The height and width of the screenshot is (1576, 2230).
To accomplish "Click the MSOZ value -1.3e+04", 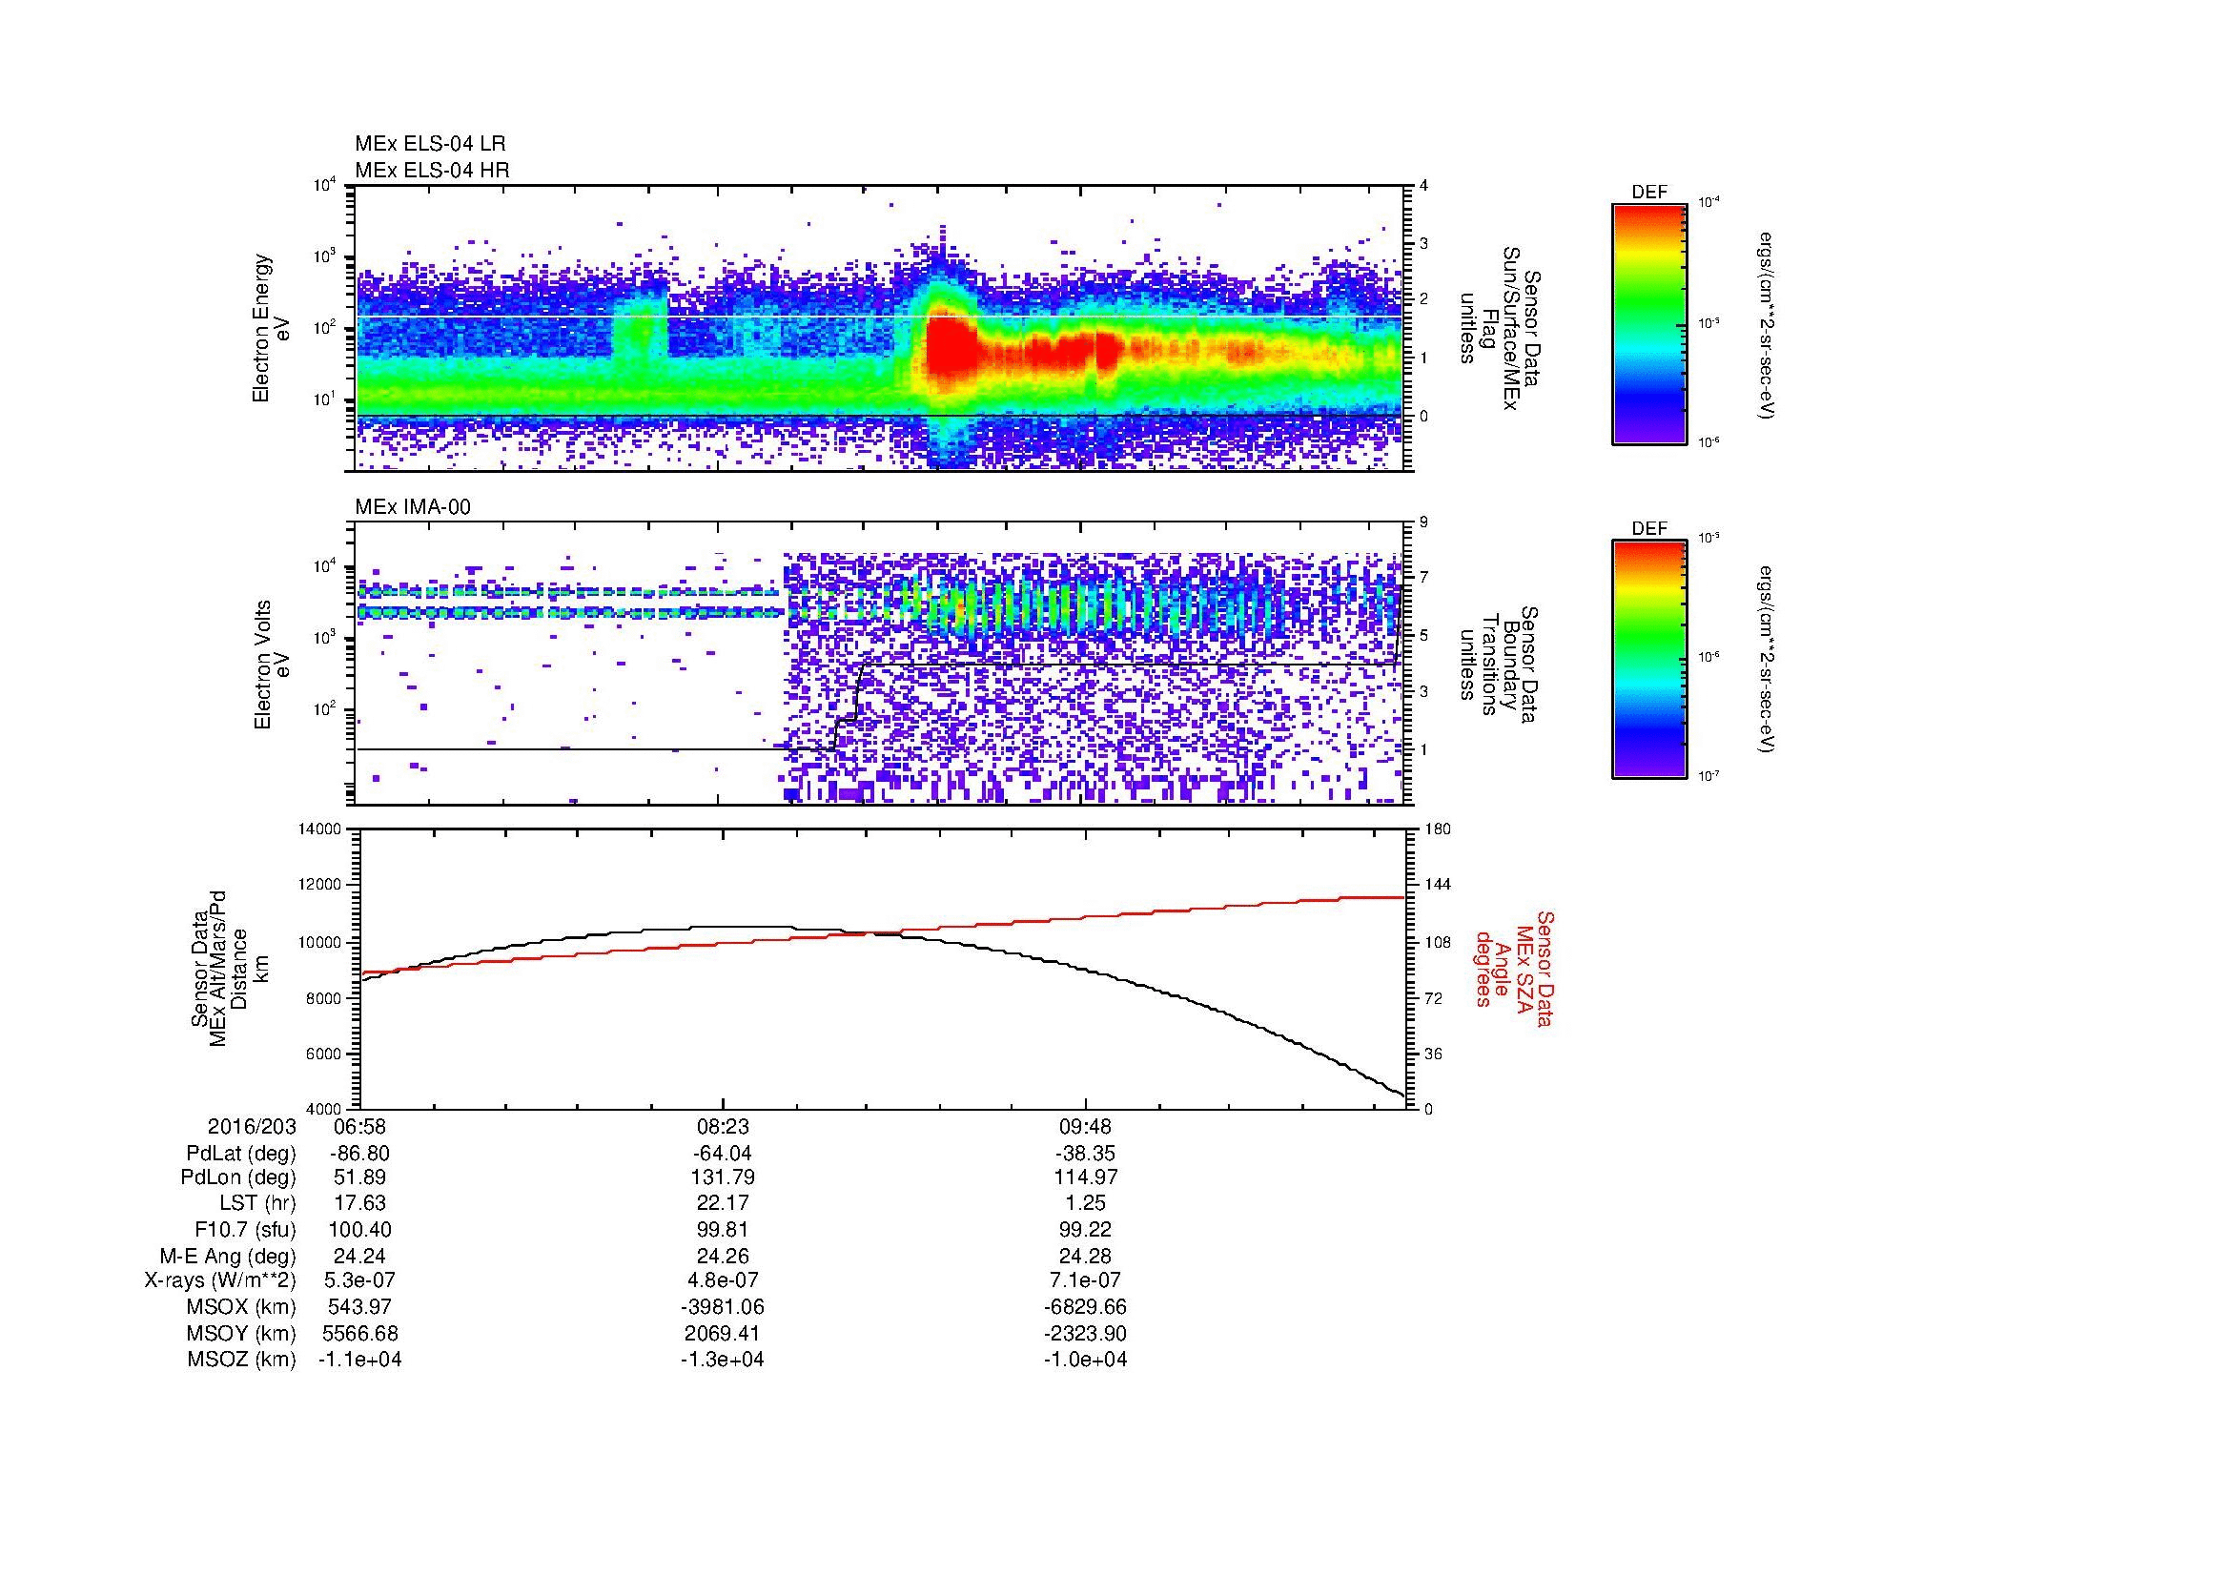I will pyautogui.click(x=723, y=1360).
